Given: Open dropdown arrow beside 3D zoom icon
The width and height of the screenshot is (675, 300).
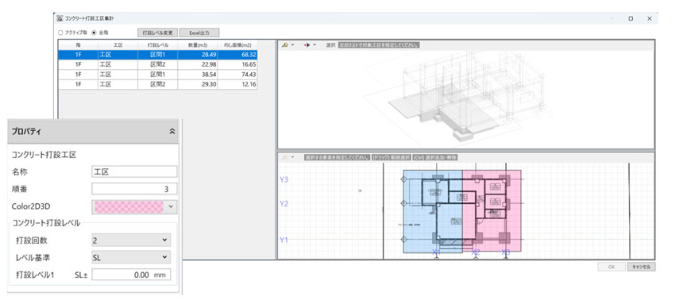Looking at the screenshot, I should click(x=292, y=44).
